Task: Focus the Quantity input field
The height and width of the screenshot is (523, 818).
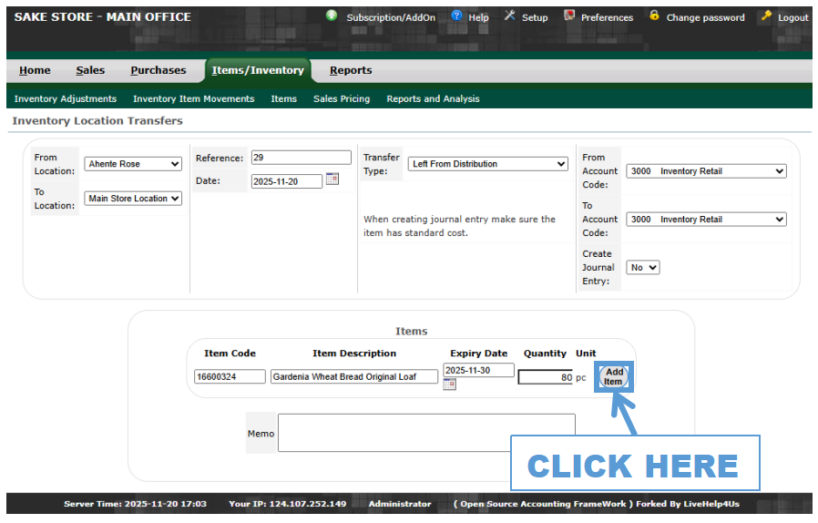Action: [546, 377]
